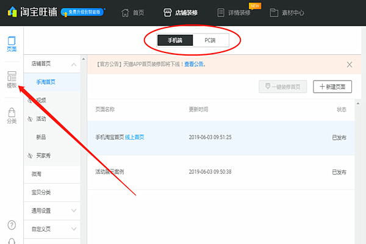Click the 查看公告 link
The image size is (366, 244).
click(195, 64)
